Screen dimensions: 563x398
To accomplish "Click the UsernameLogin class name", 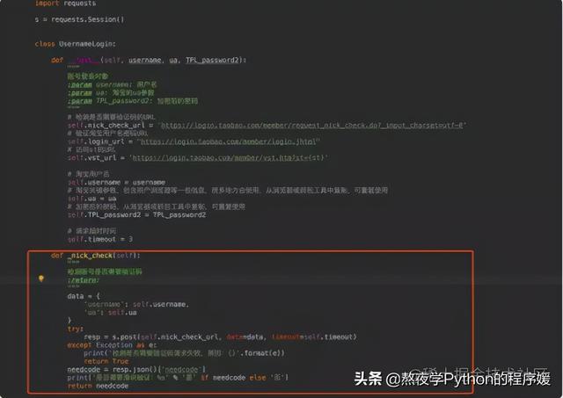I will tap(87, 44).
